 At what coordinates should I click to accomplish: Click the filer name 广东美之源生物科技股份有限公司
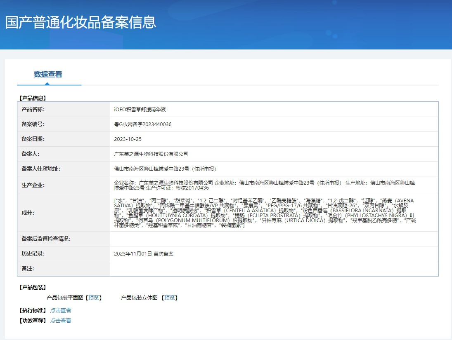coord(151,154)
